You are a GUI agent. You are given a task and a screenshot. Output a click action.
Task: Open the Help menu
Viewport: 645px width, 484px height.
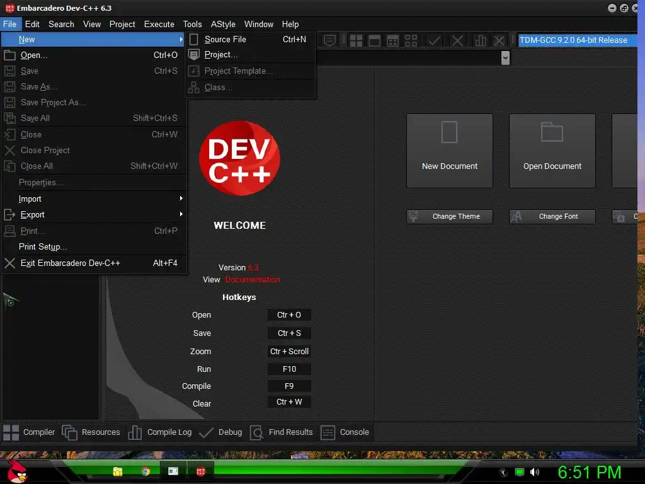click(x=290, y=25)
